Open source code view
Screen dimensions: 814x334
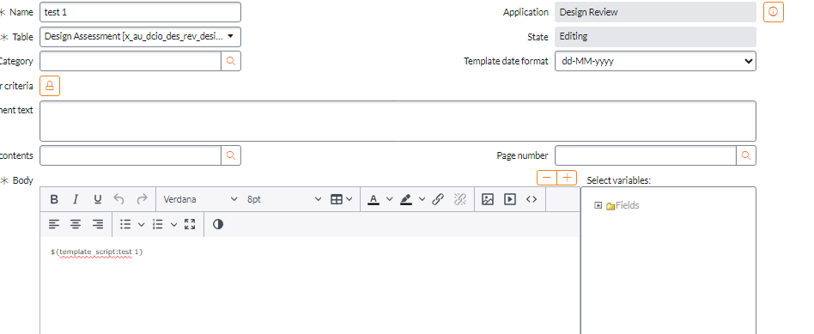click(x=532, y=199)
